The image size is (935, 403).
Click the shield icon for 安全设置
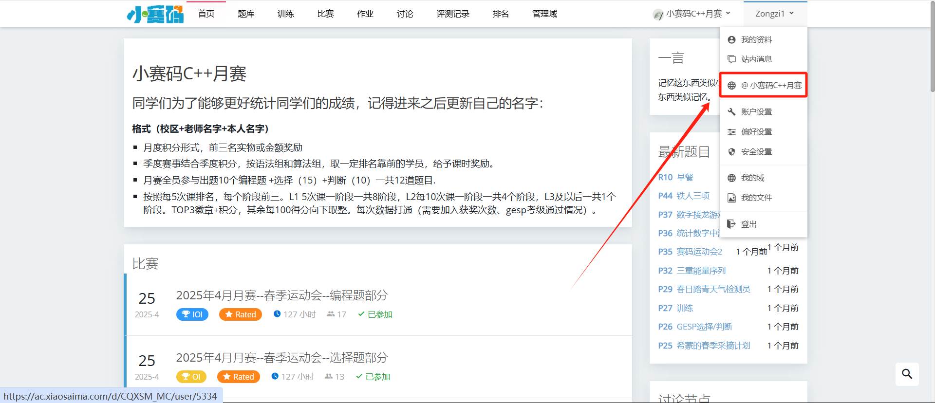coord(731,151)
